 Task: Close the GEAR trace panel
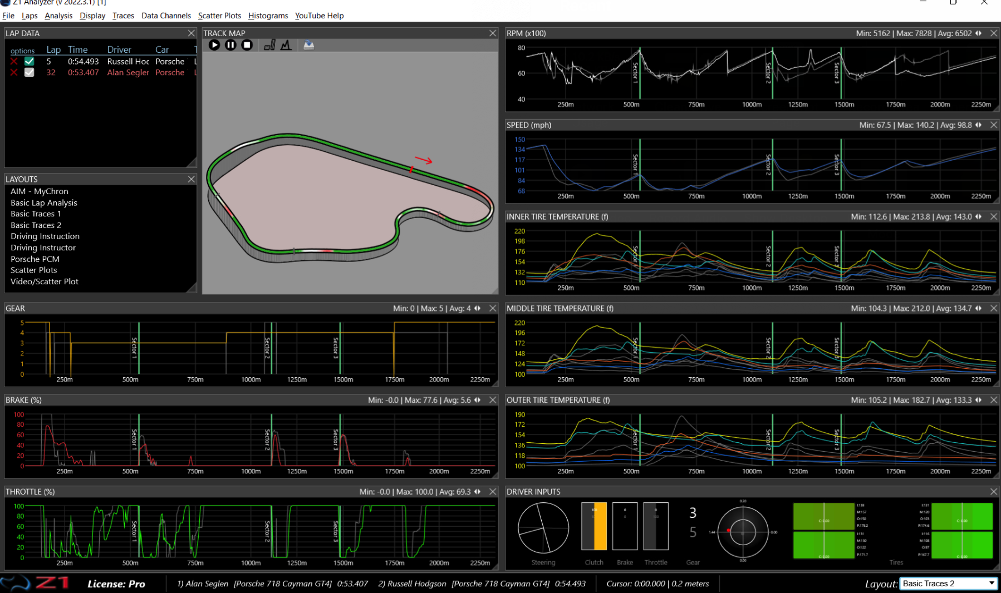(x=493, y=308)
